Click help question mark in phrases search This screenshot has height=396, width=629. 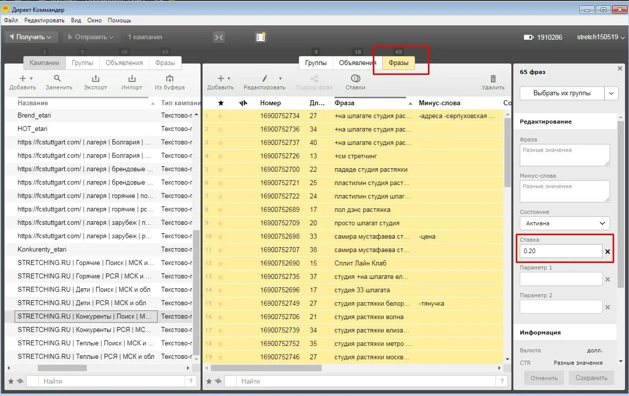[x=502, y=381]
